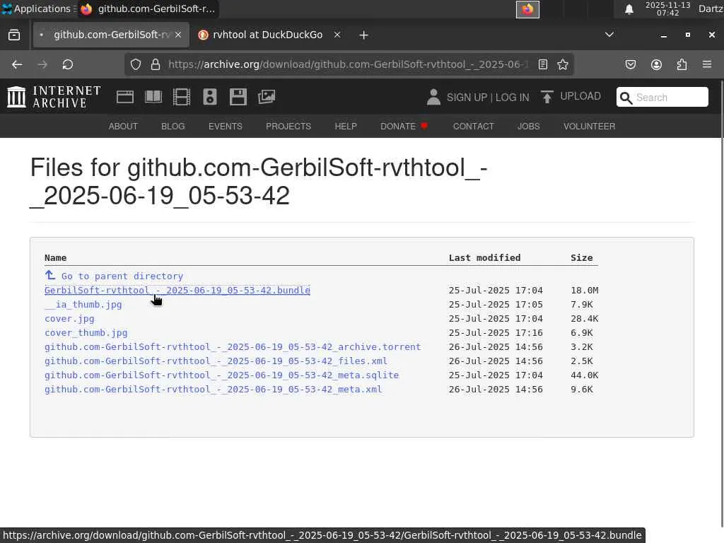Image resolution: width=724 pixels, height=543 pixels.
Task: Open the HELP navigation item
Action: (x=346, y=126)
